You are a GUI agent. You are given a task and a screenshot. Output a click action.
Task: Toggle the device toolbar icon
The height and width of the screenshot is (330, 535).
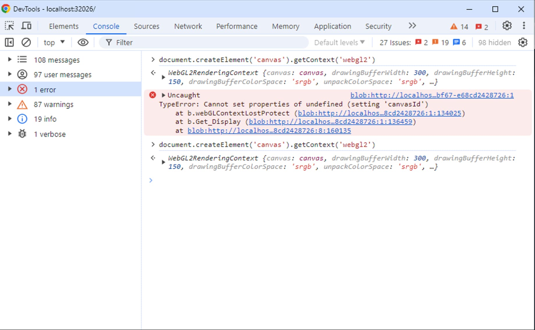pos(26,26)
